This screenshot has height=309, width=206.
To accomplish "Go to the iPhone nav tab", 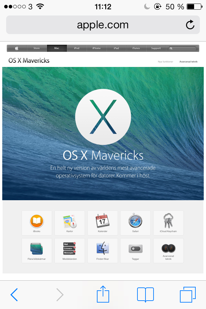I will click(x=97, y=48).
